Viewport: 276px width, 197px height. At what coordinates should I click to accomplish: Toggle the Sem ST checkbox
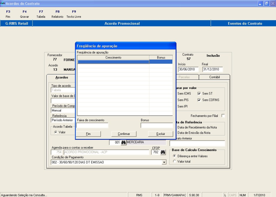[x=199, y=94]
